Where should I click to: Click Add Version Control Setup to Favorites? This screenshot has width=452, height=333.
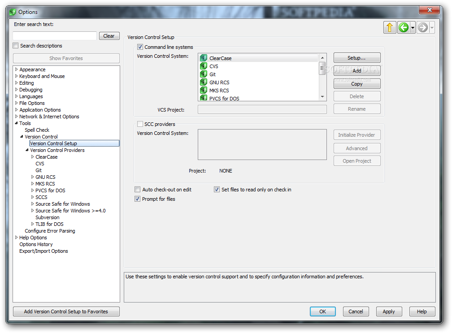tap(66, 311)
